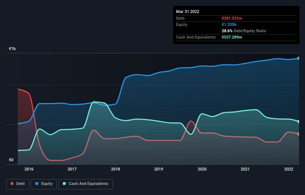305x195 pixels.
Task: Click the Mar 31 2022 tooltip date
Action: 188,11
